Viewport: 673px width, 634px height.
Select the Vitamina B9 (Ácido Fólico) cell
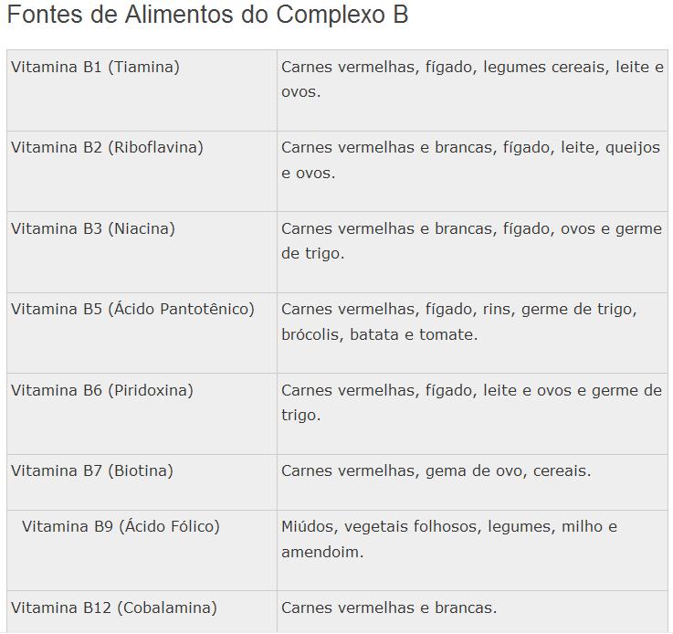[142, 551]
